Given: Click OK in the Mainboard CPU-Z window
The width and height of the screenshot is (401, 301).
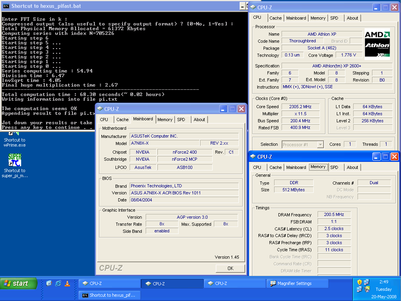Looking at the screenshot, I should [x=230, y=268].
